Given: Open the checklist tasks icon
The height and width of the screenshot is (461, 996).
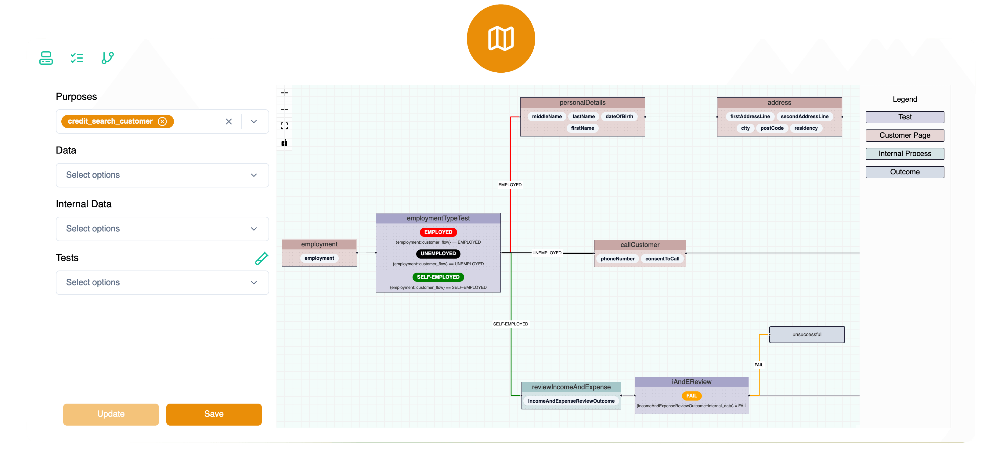Looking at the screenshot, I should click(x=77, y=58).
